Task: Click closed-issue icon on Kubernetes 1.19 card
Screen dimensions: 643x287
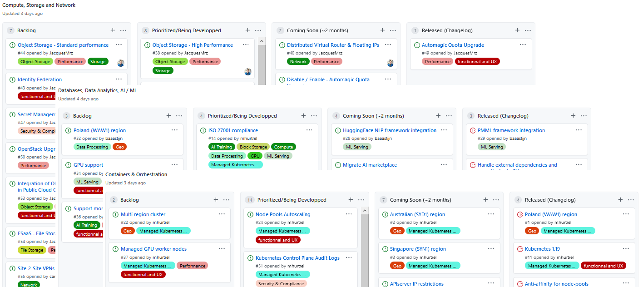Action: [520, 249]
